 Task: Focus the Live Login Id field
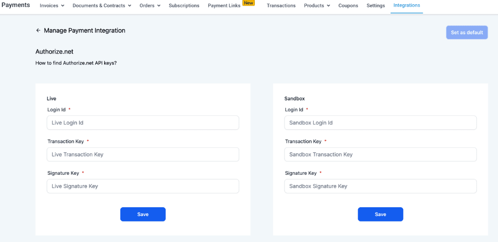coord(143,123)
